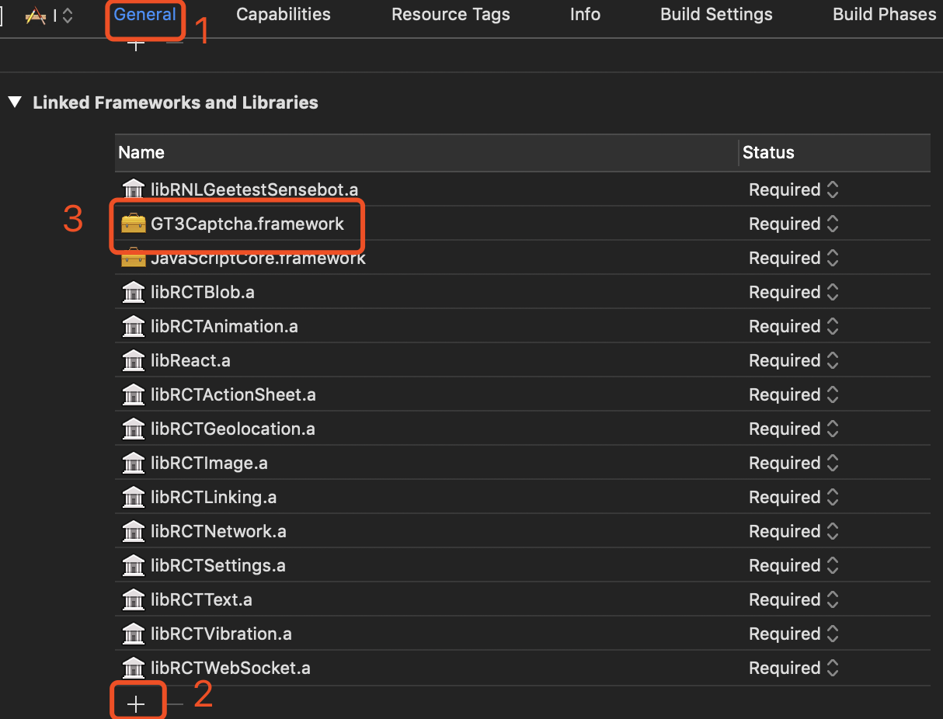Open the Capabilities tab
The width and height of the screenshot is (943, 719).
click(283, 15)
